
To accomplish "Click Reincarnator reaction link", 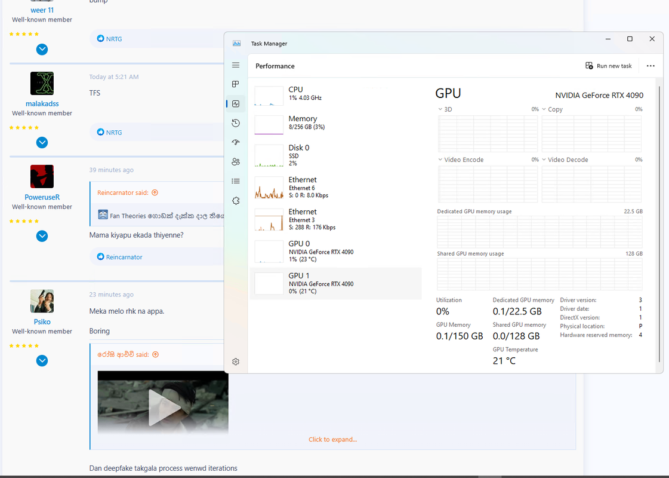I will 124,257.
